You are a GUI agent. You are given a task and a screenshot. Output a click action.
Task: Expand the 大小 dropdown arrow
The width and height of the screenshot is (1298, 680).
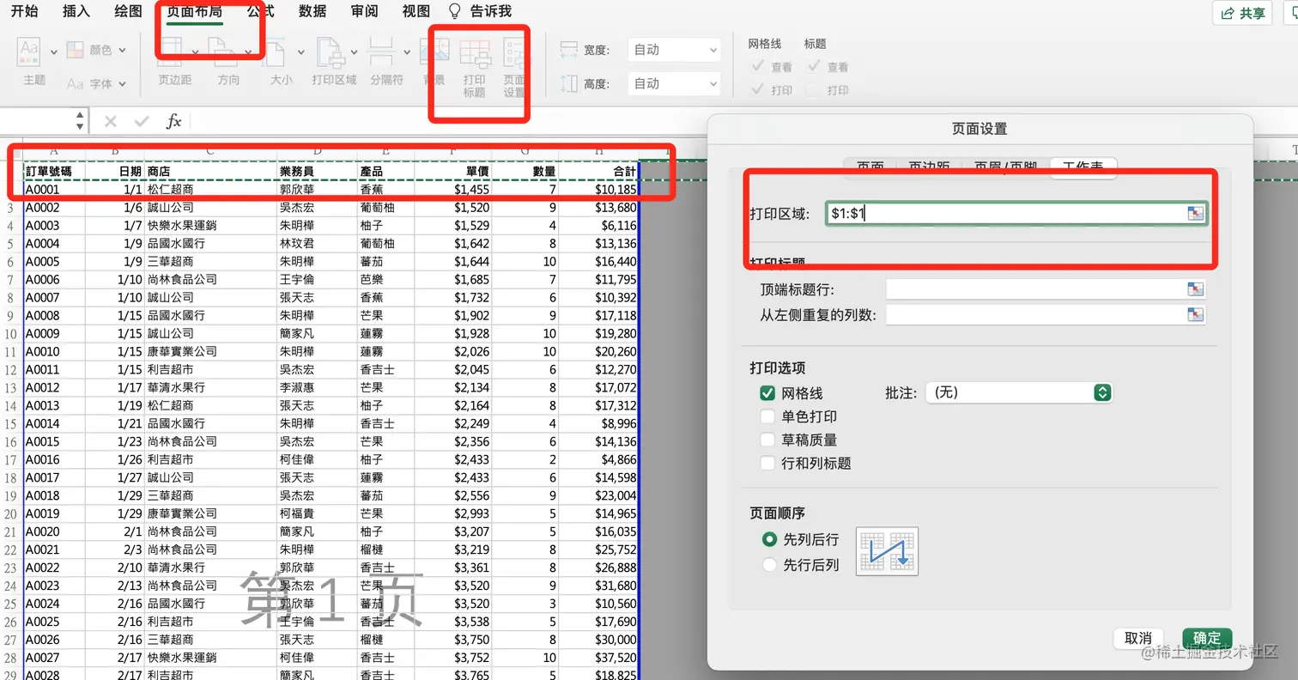pos(300,52)
